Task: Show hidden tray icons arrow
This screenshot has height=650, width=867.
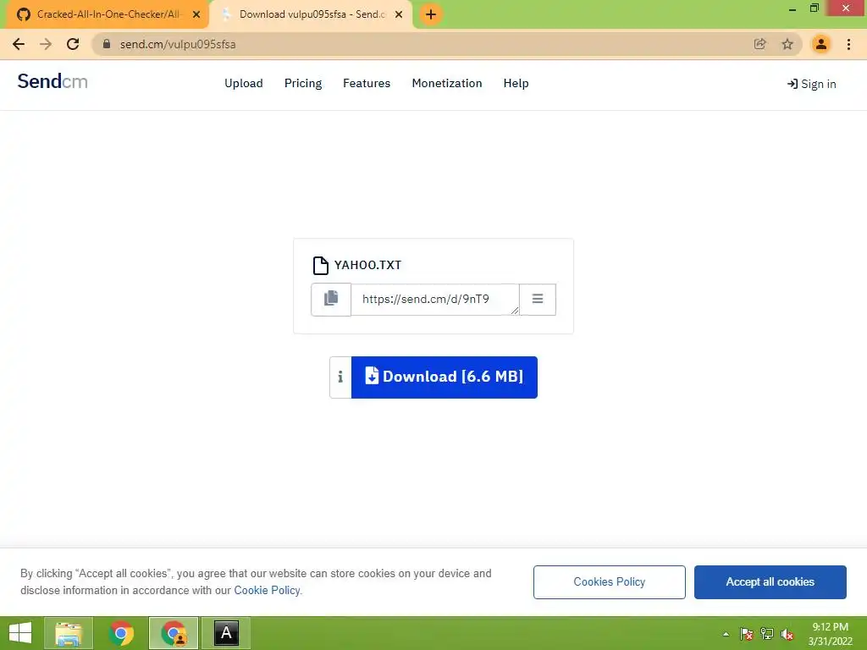Action: (x=726, y=634)
